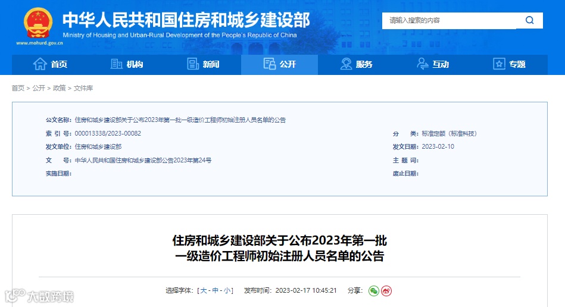Click the 废止日期 label

tap(405, 174)
